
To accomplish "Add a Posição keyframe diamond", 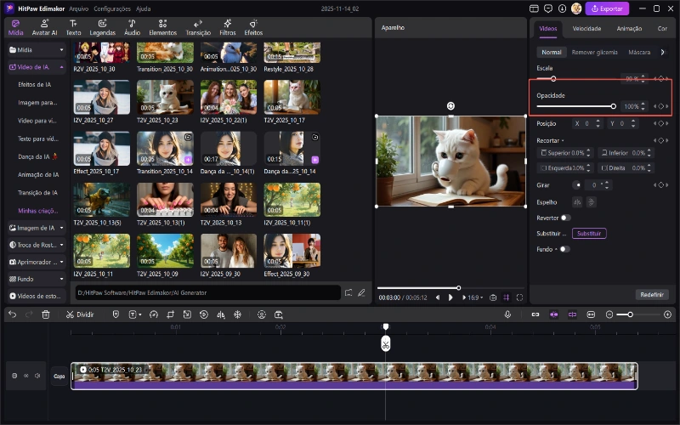I will (661, 123).
